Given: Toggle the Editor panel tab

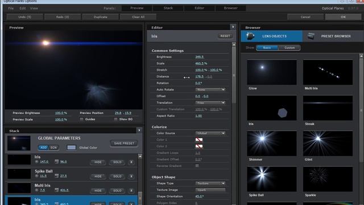Looking at the screenshot, I should pyautogui.click(x=200, y=8).
